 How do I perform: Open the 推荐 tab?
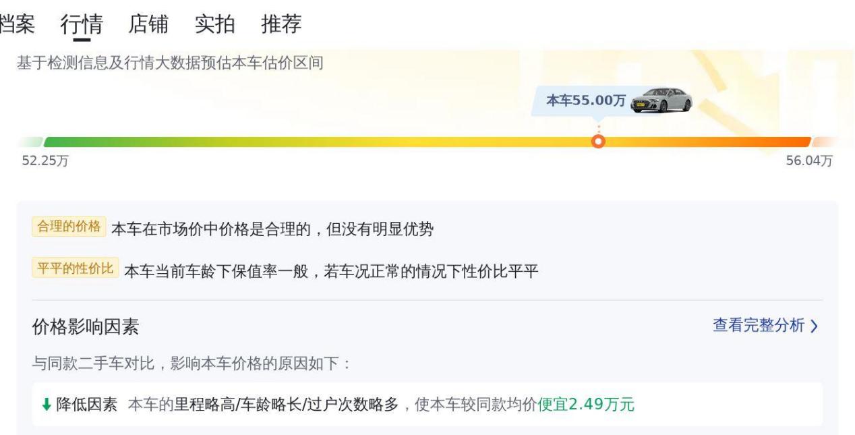[x=281, y=24]
